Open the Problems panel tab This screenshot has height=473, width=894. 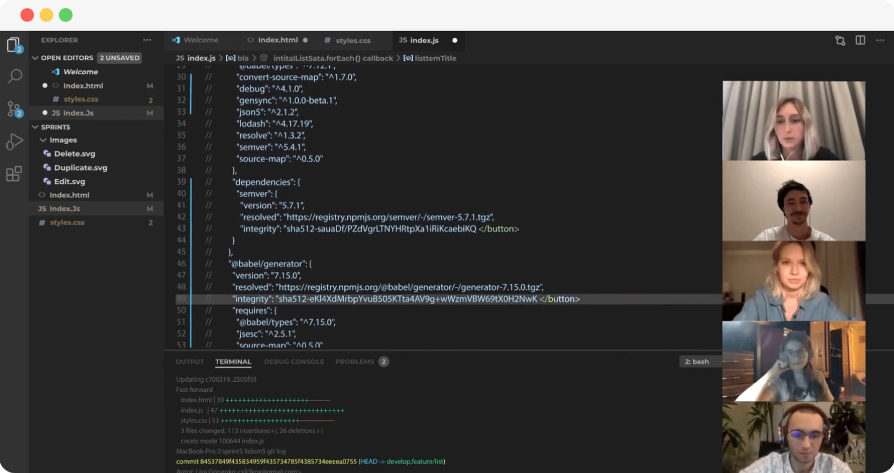point(355,362)
